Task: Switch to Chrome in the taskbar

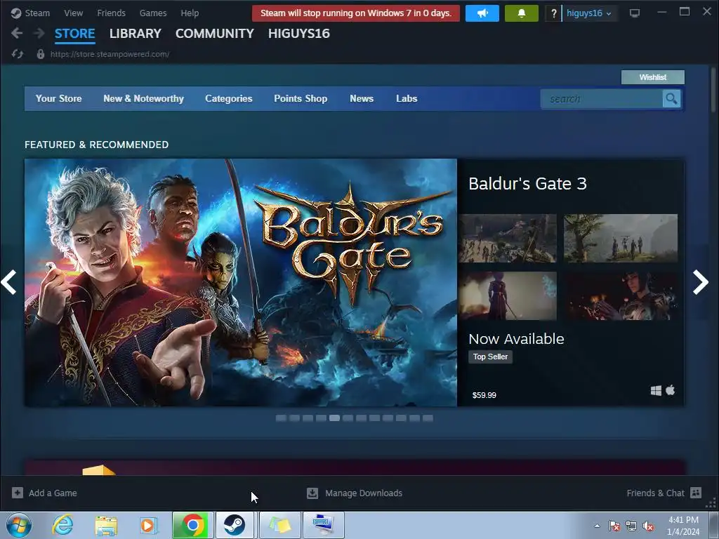Action: coord(192,525)
